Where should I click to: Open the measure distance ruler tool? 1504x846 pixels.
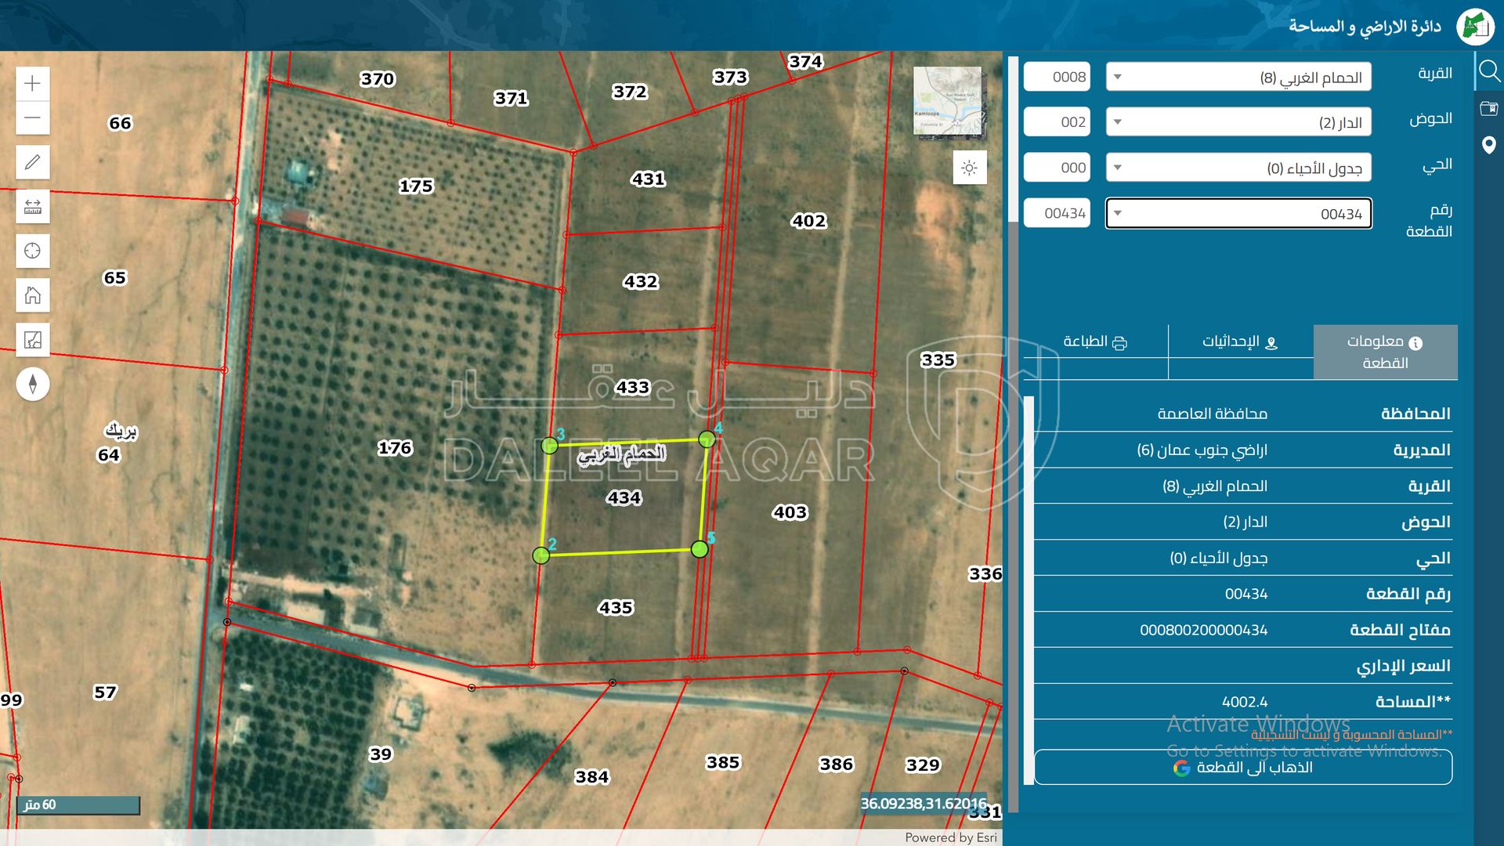click(x=32, y=207)
